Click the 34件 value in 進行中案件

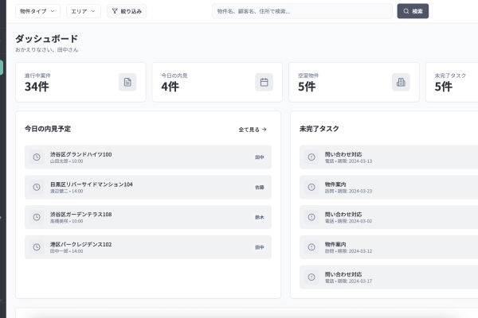point(37,87)
